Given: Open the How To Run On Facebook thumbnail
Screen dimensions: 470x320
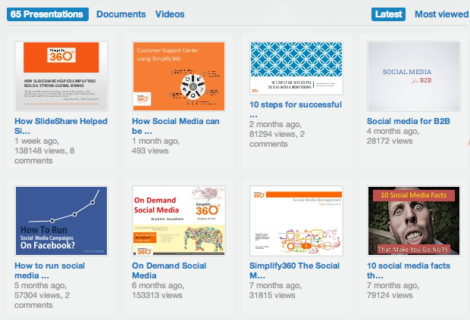Looking at the screenshot, I should point(61,221).
